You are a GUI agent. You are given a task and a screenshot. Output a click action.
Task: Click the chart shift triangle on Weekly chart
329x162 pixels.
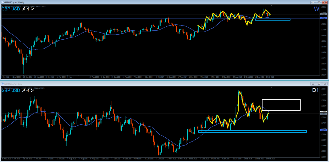272,6
